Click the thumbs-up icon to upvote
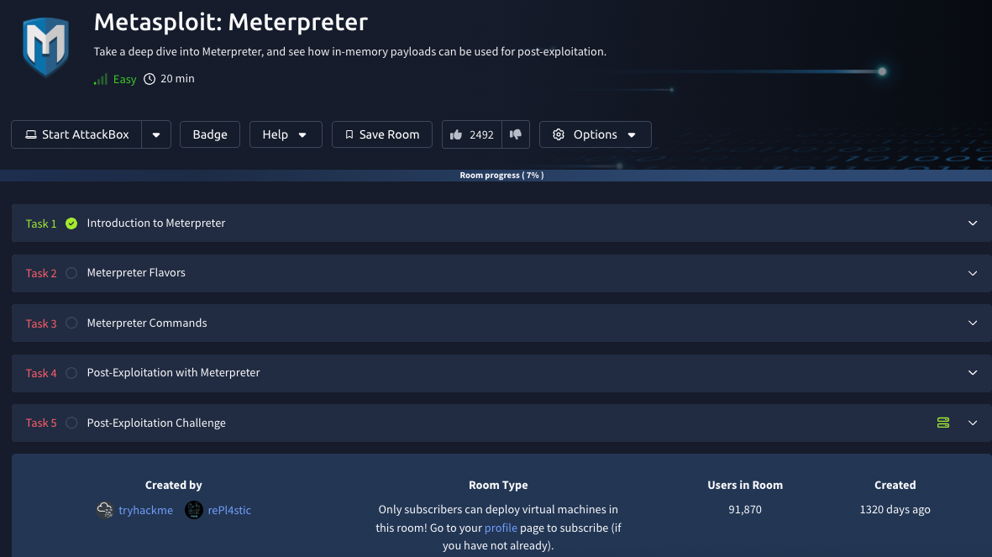 pyautogui.click(x=457, y=134)
